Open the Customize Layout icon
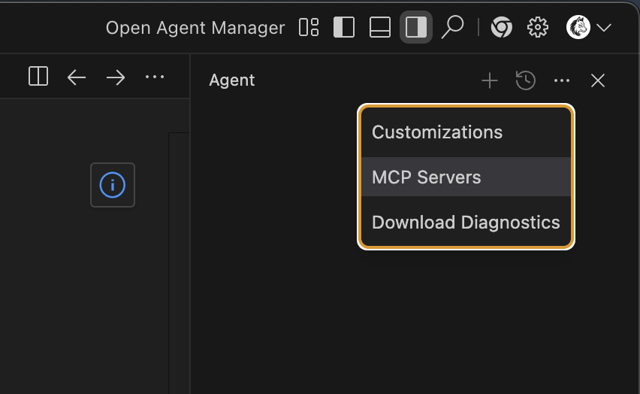 tap(309, 28)
